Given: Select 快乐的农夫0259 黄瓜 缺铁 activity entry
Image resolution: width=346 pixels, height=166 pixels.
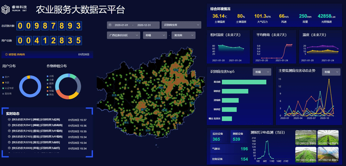Looking at the screenshot, I should 47,142.
